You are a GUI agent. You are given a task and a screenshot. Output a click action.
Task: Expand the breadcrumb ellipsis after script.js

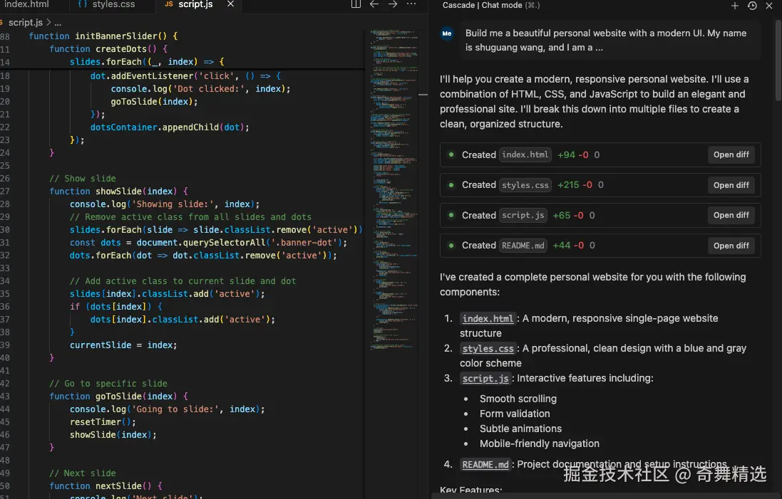[58, 22]
